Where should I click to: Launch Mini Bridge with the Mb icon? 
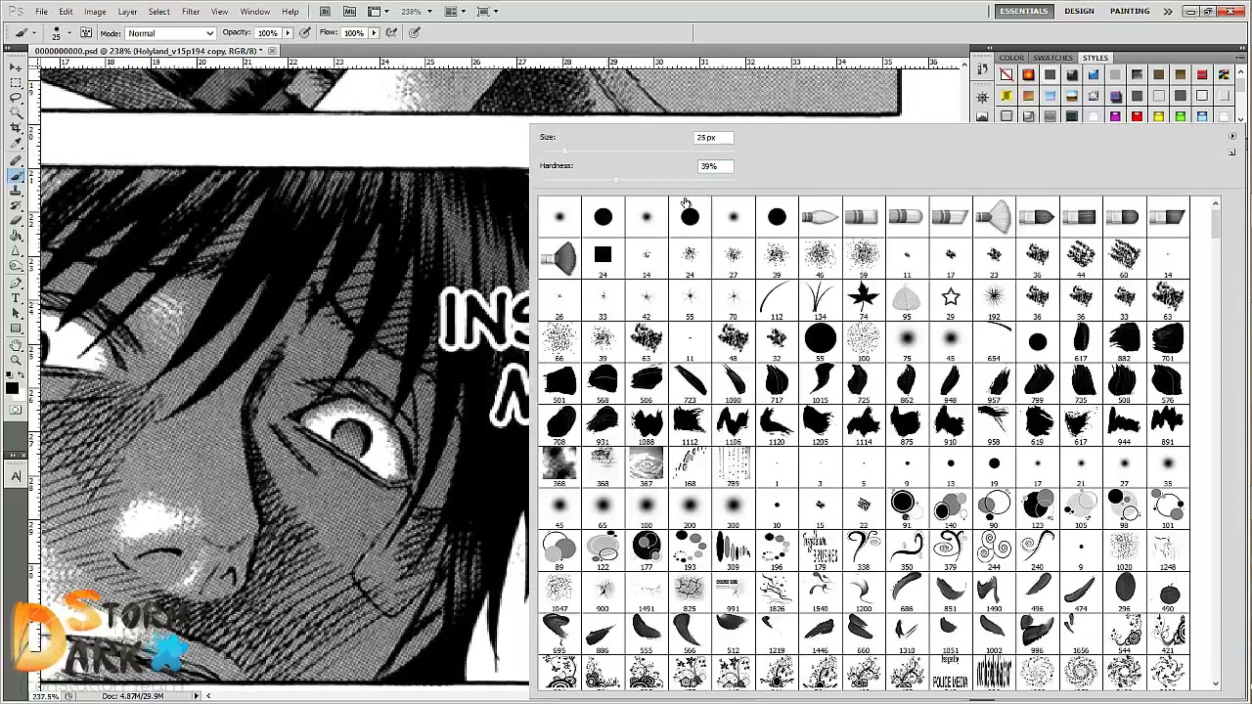(347, 12)
